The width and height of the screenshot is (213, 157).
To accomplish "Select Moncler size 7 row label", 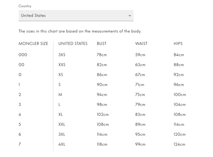I will (x=20, y=144).
